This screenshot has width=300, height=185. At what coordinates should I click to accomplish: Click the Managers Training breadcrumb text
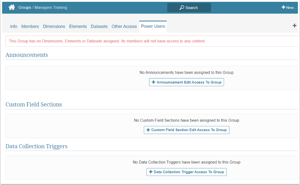[51, 8]
